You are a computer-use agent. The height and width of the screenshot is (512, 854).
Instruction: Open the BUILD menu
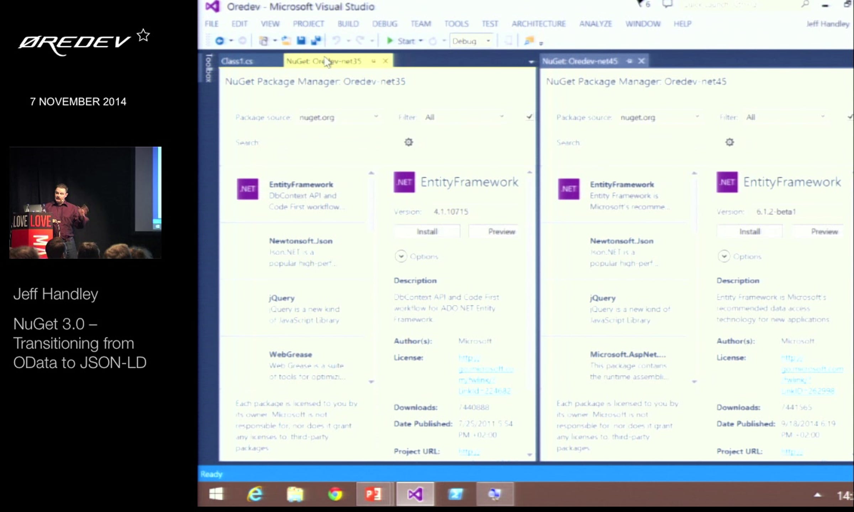pos(348,24)
